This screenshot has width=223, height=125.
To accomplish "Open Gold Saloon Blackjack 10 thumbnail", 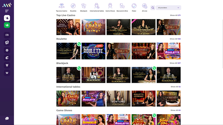I will [x=168, y=75].
